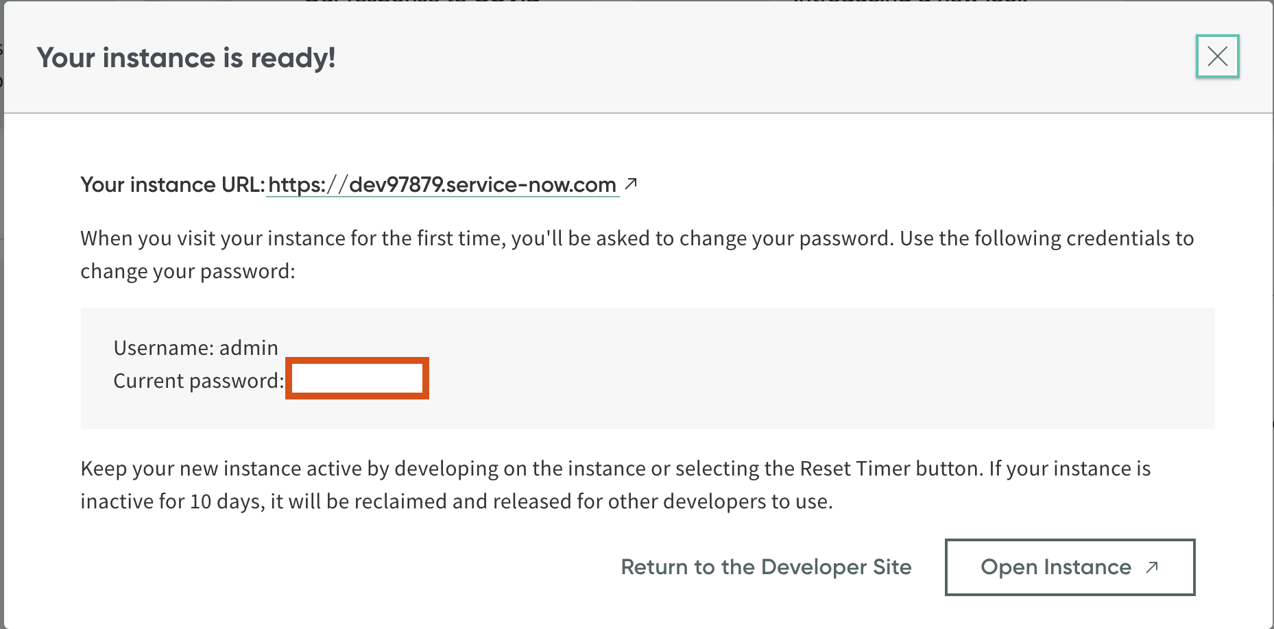
Task: Click the 'Current password:' label
Action: tap(198, 381)
